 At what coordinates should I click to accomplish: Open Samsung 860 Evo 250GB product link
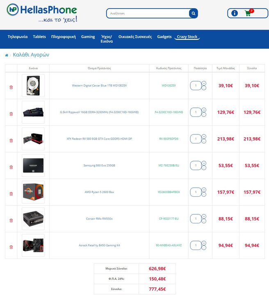tap(99, 166)
